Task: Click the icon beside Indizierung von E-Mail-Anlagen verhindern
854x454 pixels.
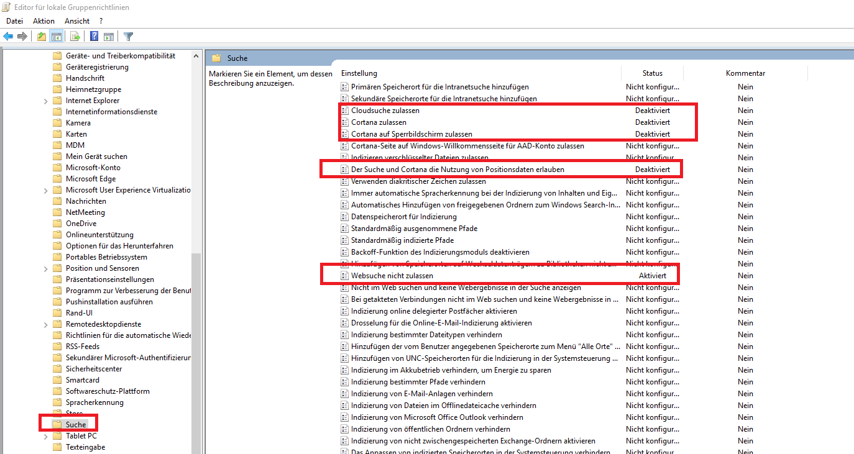Action: 345,394
